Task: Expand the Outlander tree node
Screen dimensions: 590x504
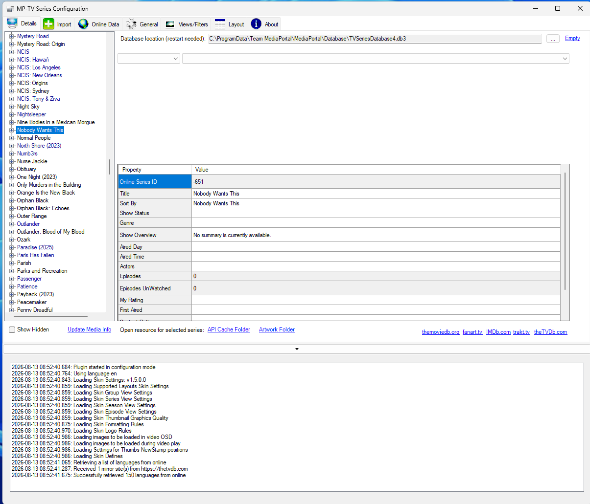Action: tap(12, 224)
